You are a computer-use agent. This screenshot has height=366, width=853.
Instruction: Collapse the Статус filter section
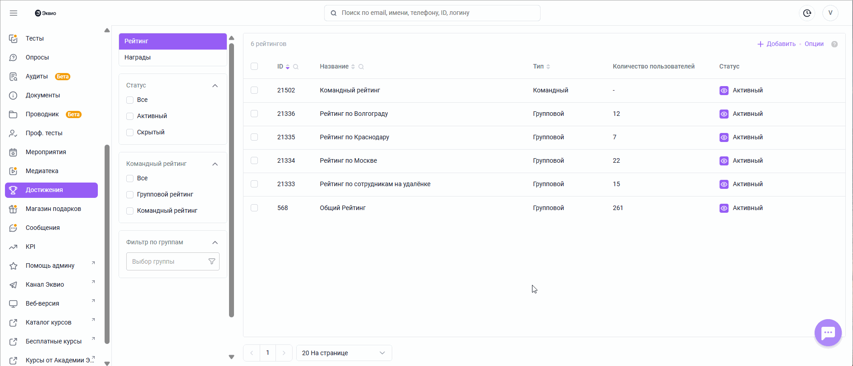(215, 86)
